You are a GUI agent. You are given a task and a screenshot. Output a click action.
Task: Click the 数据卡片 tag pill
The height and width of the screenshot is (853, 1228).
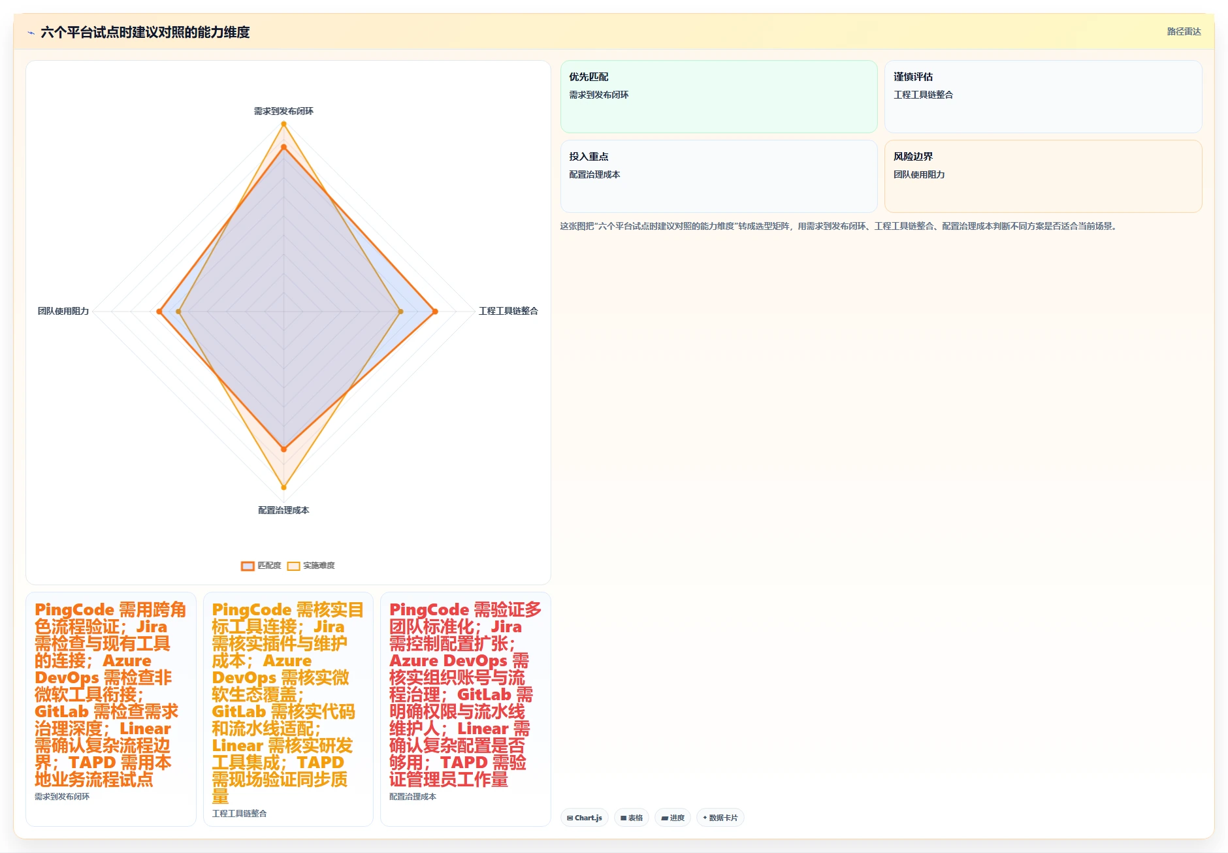720,818
